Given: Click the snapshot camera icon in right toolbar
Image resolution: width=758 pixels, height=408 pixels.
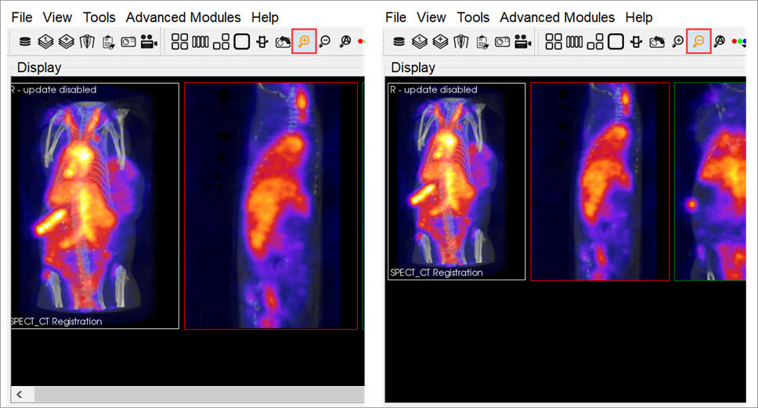Looking at the screenshot, I should (503, 42).
